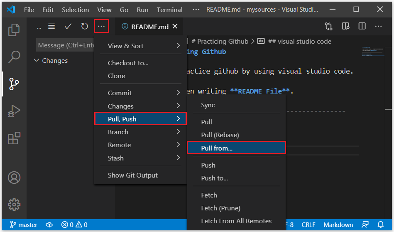Click the feedback icon in status bar
This screenshot has height=232, width=394.
(x=365, y=225)
